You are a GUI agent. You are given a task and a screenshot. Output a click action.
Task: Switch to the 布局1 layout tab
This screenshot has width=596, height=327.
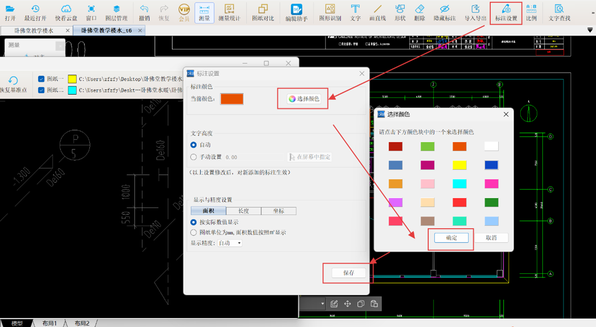[49, 323]
